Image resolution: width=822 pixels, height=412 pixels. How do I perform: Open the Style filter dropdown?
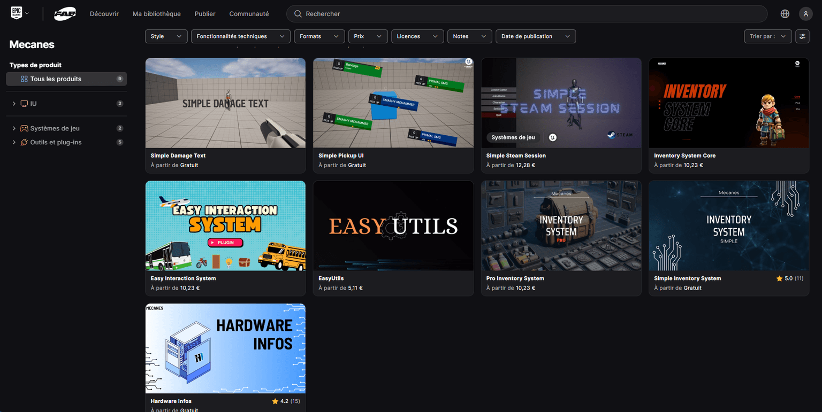[166, 36]
